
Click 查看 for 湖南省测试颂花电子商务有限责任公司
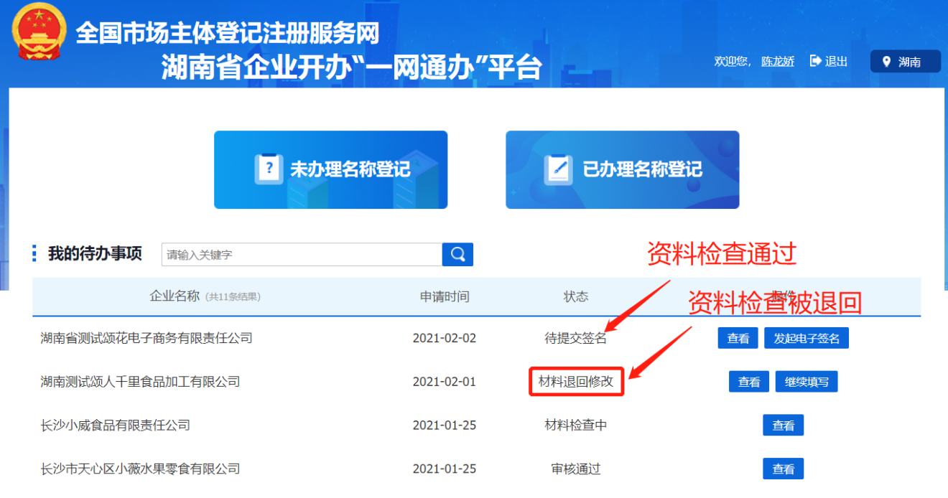[x=738, y=339]
